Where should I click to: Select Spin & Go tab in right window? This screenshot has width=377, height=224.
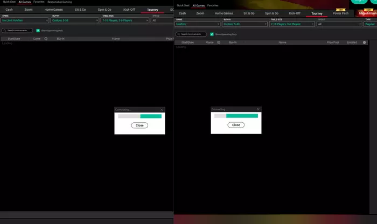coord(271,13)
